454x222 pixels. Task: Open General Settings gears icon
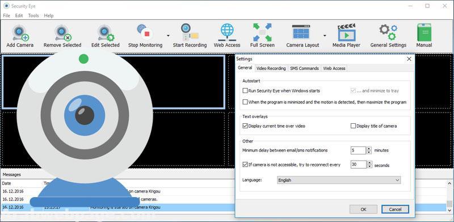click(388, 32)
